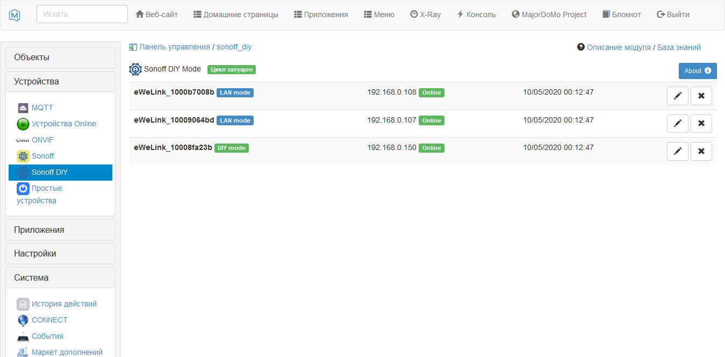Open Блокнот from top navigation

click(x=622, y=15)
